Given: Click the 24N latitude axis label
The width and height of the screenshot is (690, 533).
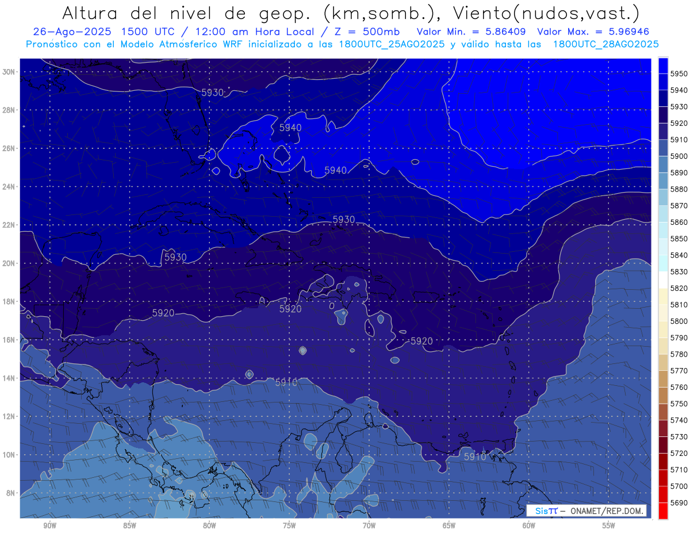Looking at the screenshot, I should click(9, 186).
